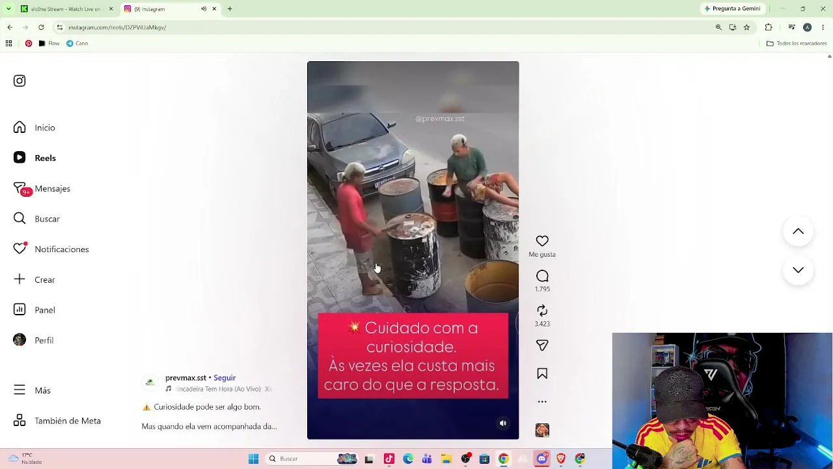Screen dimensions: 833x469
Task: Open Microsoft Store from taskbar
Action: (x=484, y=459)
